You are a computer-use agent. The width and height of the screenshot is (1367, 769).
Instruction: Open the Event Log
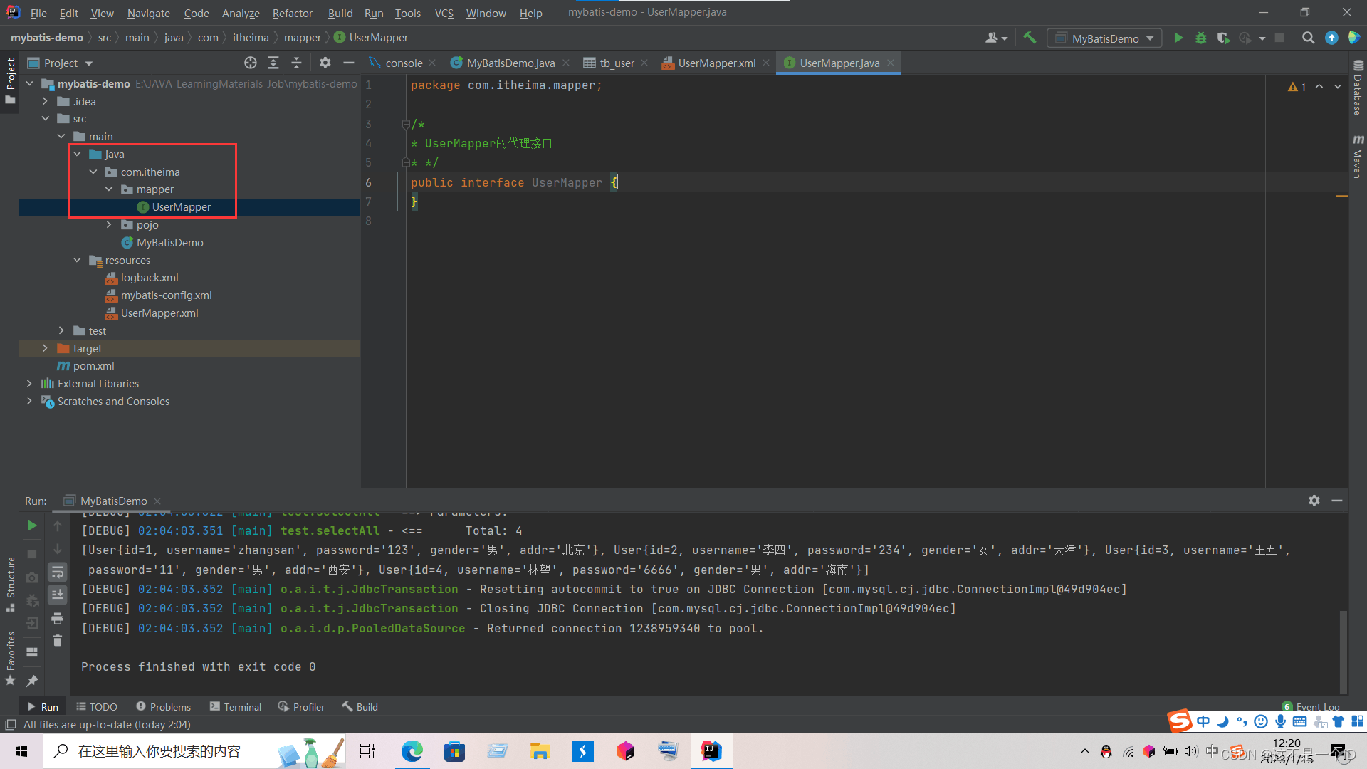(1311, 706)
